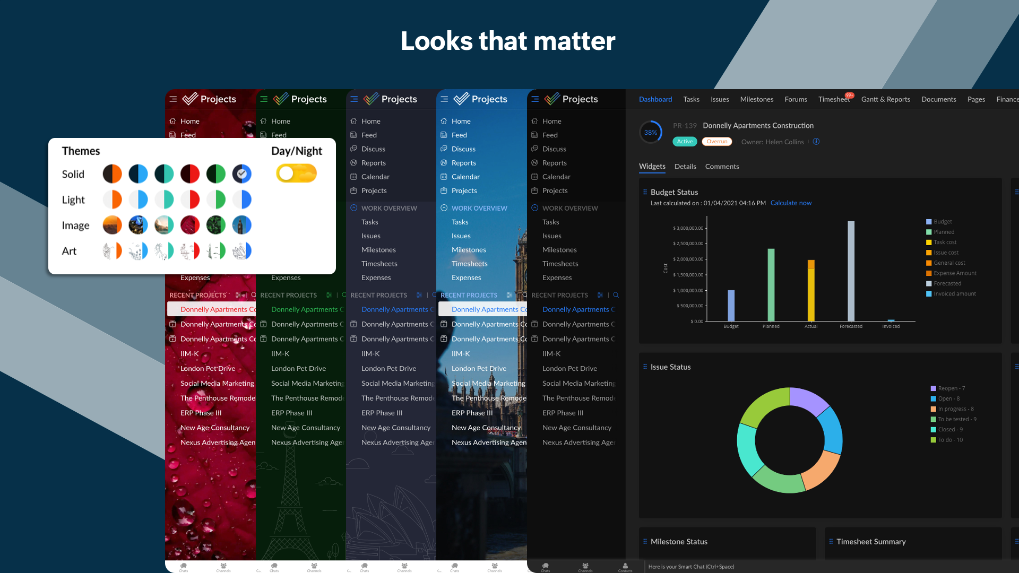Toggle the Planned series in the budget legend

point(944,232)
